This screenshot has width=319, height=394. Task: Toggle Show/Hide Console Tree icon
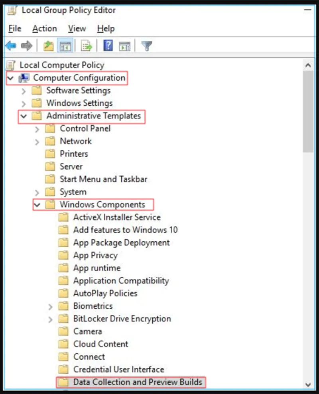tap(65, 46)
